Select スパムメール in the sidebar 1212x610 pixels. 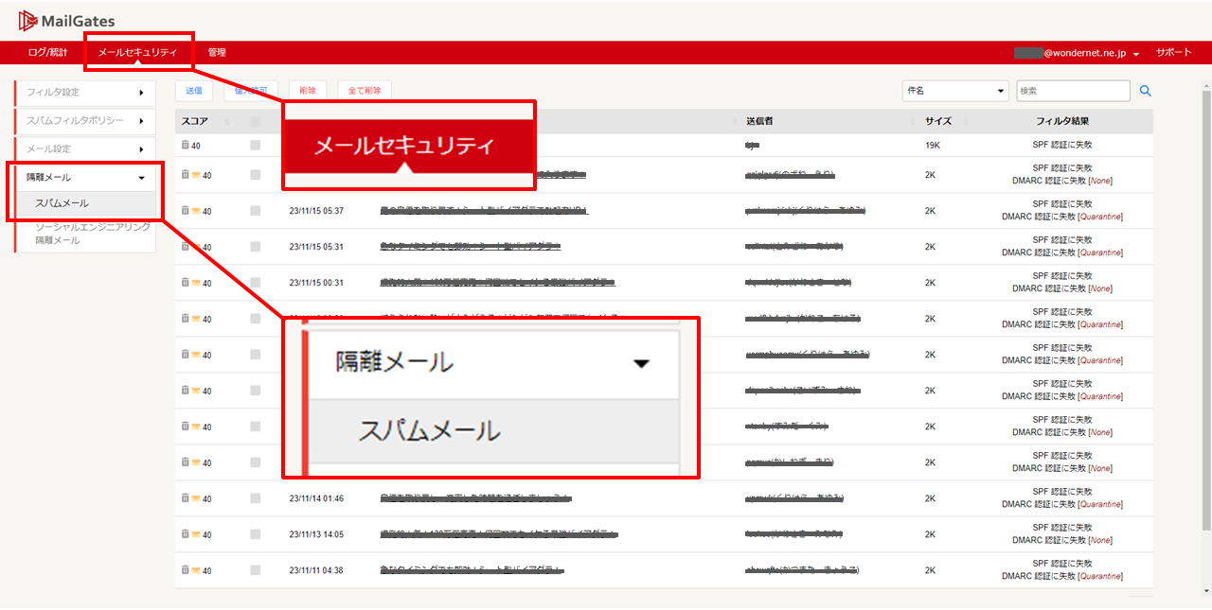pyautogui.click(x=86, y=203)
